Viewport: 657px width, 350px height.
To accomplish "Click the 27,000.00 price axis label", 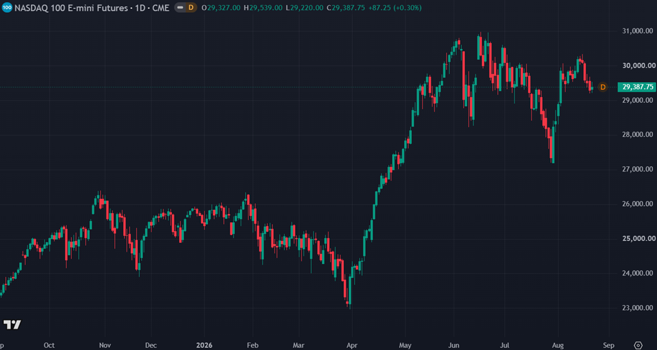I will pyautogui.click(x=638, y=170).
